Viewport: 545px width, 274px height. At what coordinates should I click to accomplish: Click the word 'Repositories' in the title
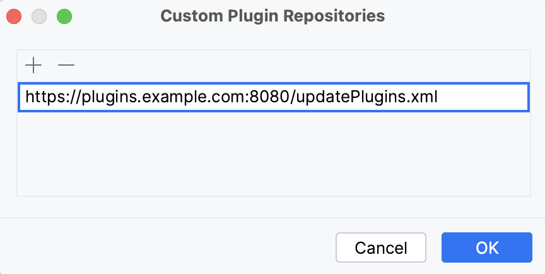click(344, 16)
